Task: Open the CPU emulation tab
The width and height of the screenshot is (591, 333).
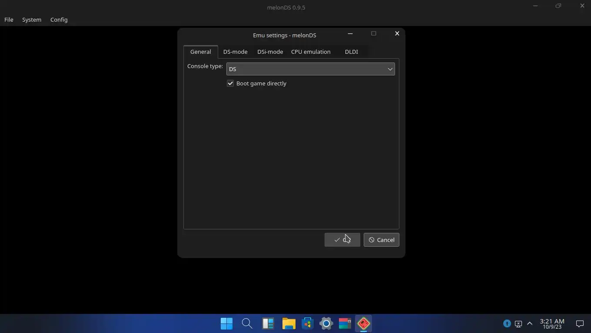Action: (x=311, y=52)
